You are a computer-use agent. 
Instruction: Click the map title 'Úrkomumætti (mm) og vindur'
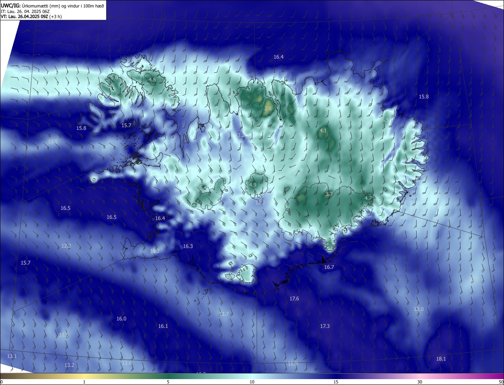pos(52,6)
